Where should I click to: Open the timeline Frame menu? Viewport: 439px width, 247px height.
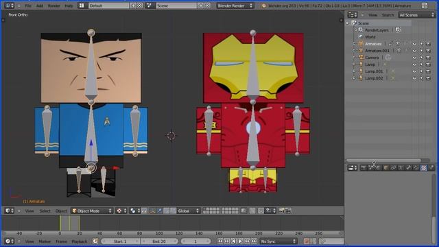(61, 242)
